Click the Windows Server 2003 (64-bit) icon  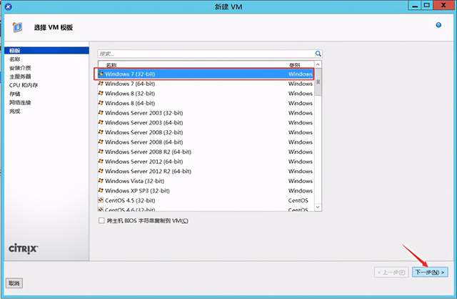(101, 122)
